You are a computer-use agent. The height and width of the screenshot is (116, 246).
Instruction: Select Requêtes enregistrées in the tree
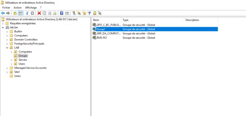tap(23, 23)
